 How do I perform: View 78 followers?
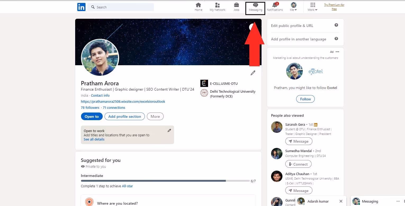click(x=90, y=107)
